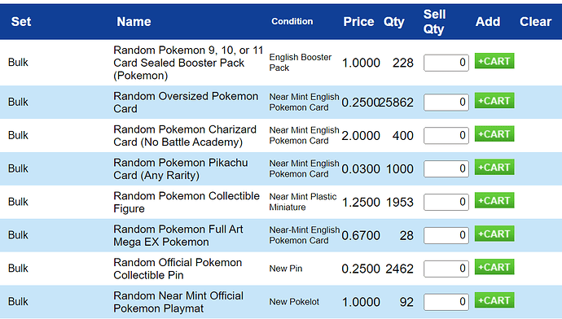Image resolution: width=562 pixels, height=319 pixels.
Task: Add Random Pokemon Collectible Figure to cart
Action: click(494, 200)
